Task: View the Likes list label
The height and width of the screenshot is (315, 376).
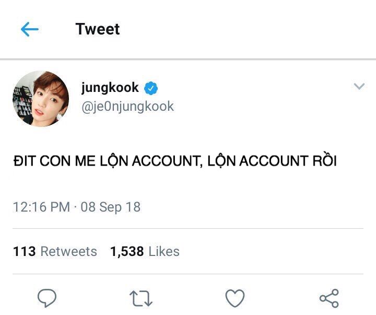Action: 163,251
